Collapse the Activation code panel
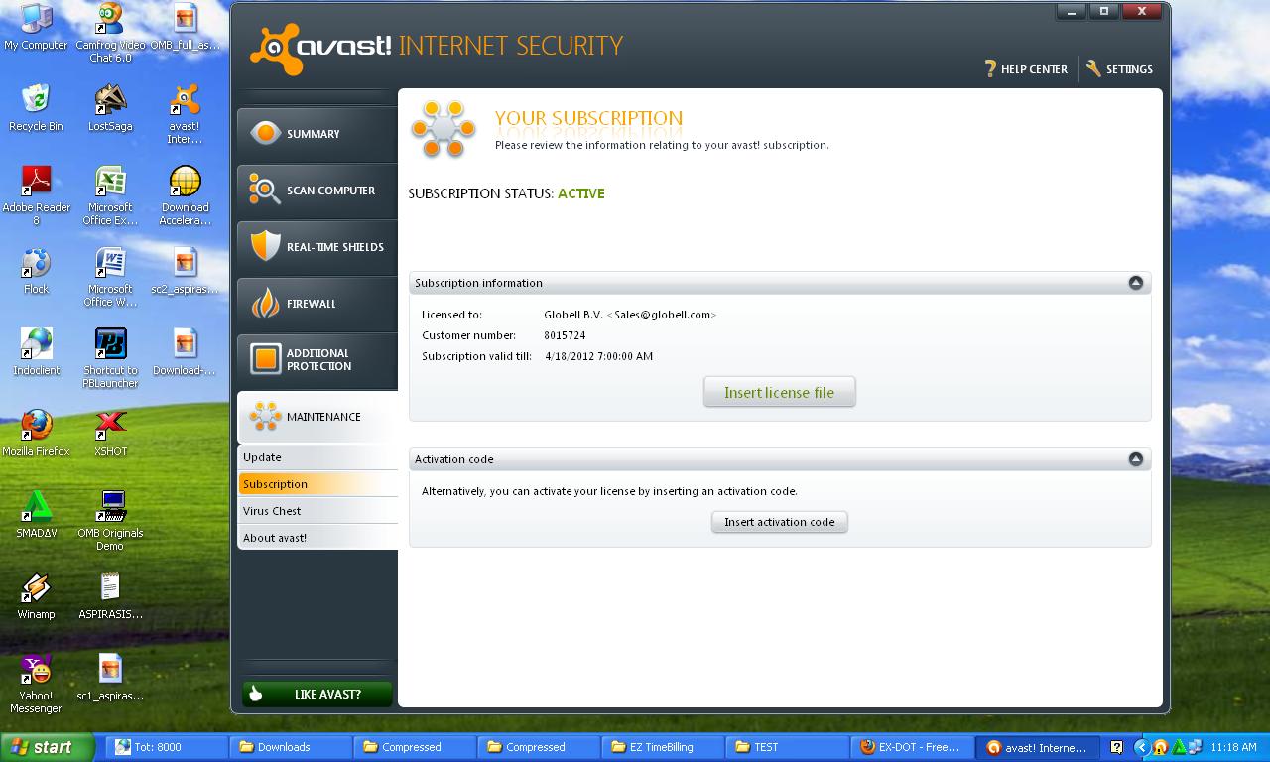This screenshot has width=1270, height=762. (x=1136, y=459)
